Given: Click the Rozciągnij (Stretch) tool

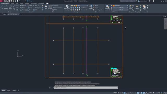Looking at the screenshot, I should point(23,10).
